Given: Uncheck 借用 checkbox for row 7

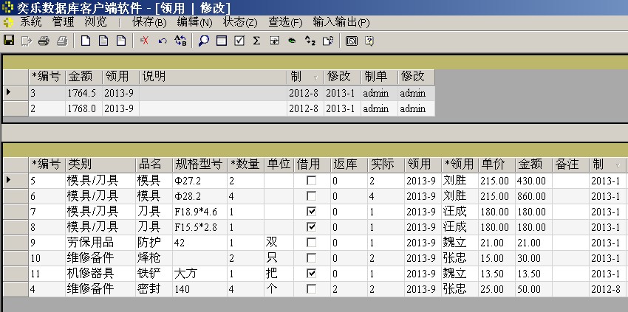Looking at the screenshot, I should [312, 212].
